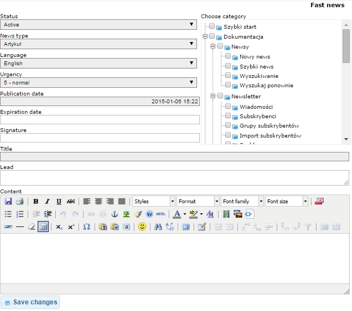
Task: Open the editor Help icon
Action: [149, 214]
